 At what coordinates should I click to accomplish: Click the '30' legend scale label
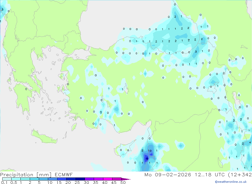[86, 182]
